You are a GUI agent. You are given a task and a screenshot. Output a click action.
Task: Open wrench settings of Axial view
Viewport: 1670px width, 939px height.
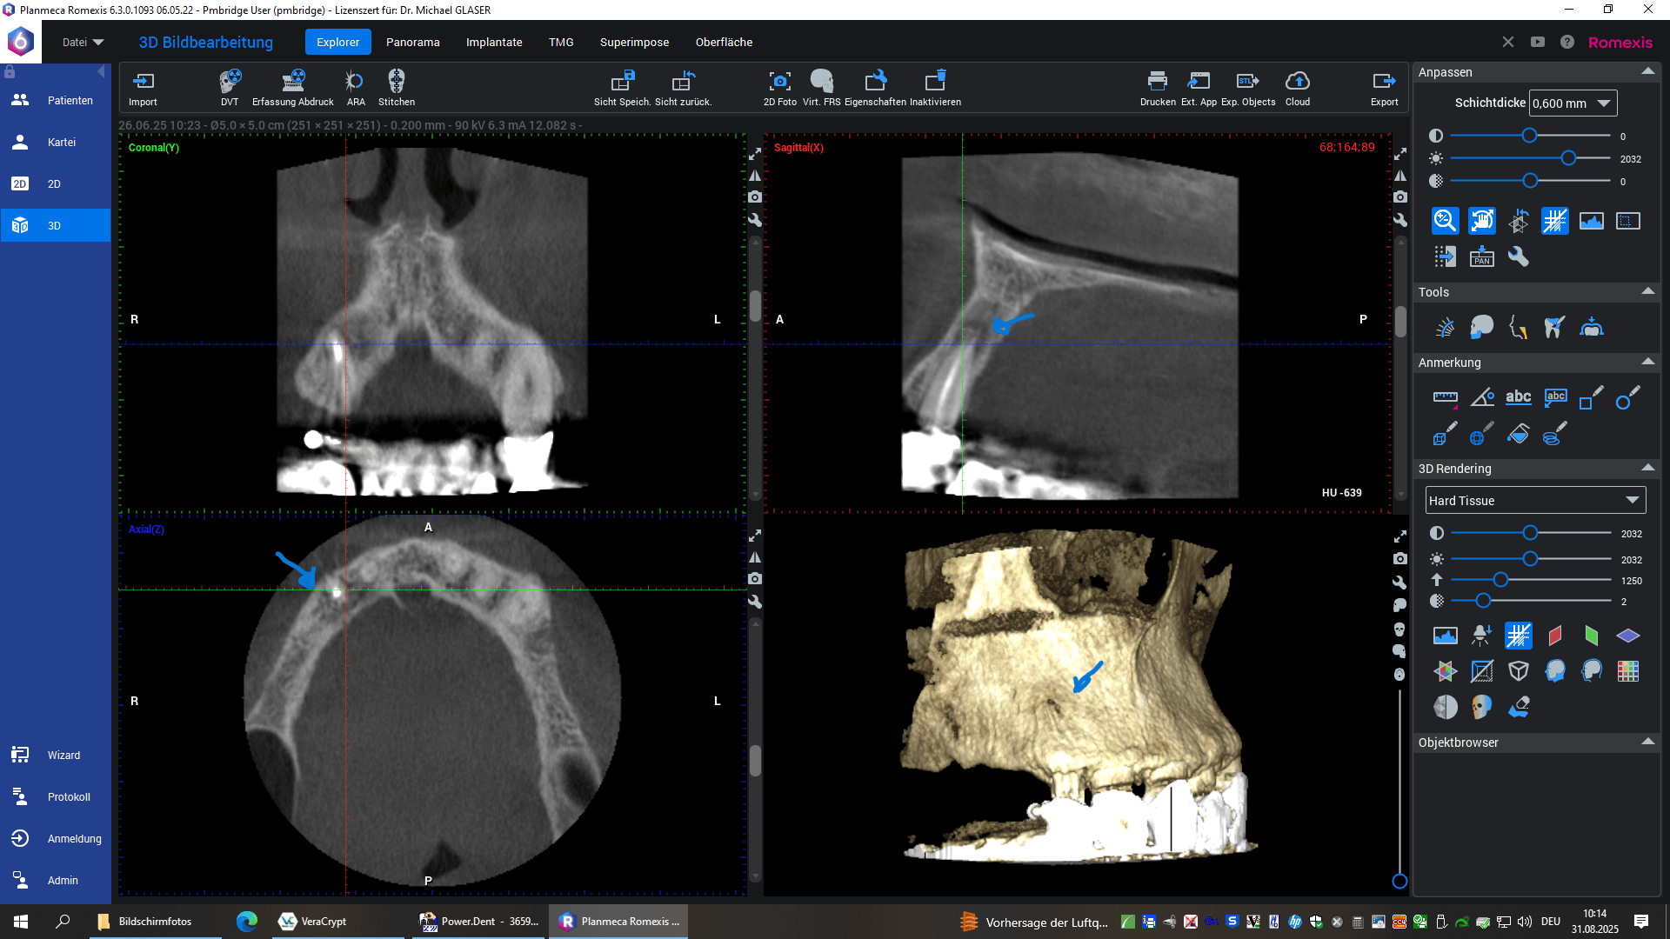[755, 602]
